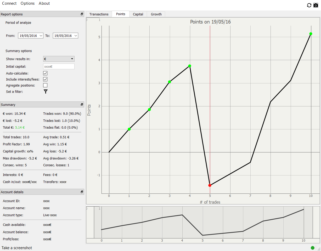Screen dimensions: 321x251
Task: Click the Points vertical axis label
Action: pyautogui.click(x=89, y=110)
